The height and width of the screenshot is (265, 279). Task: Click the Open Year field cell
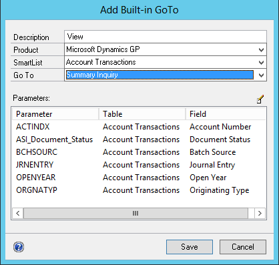coord(208,178)
